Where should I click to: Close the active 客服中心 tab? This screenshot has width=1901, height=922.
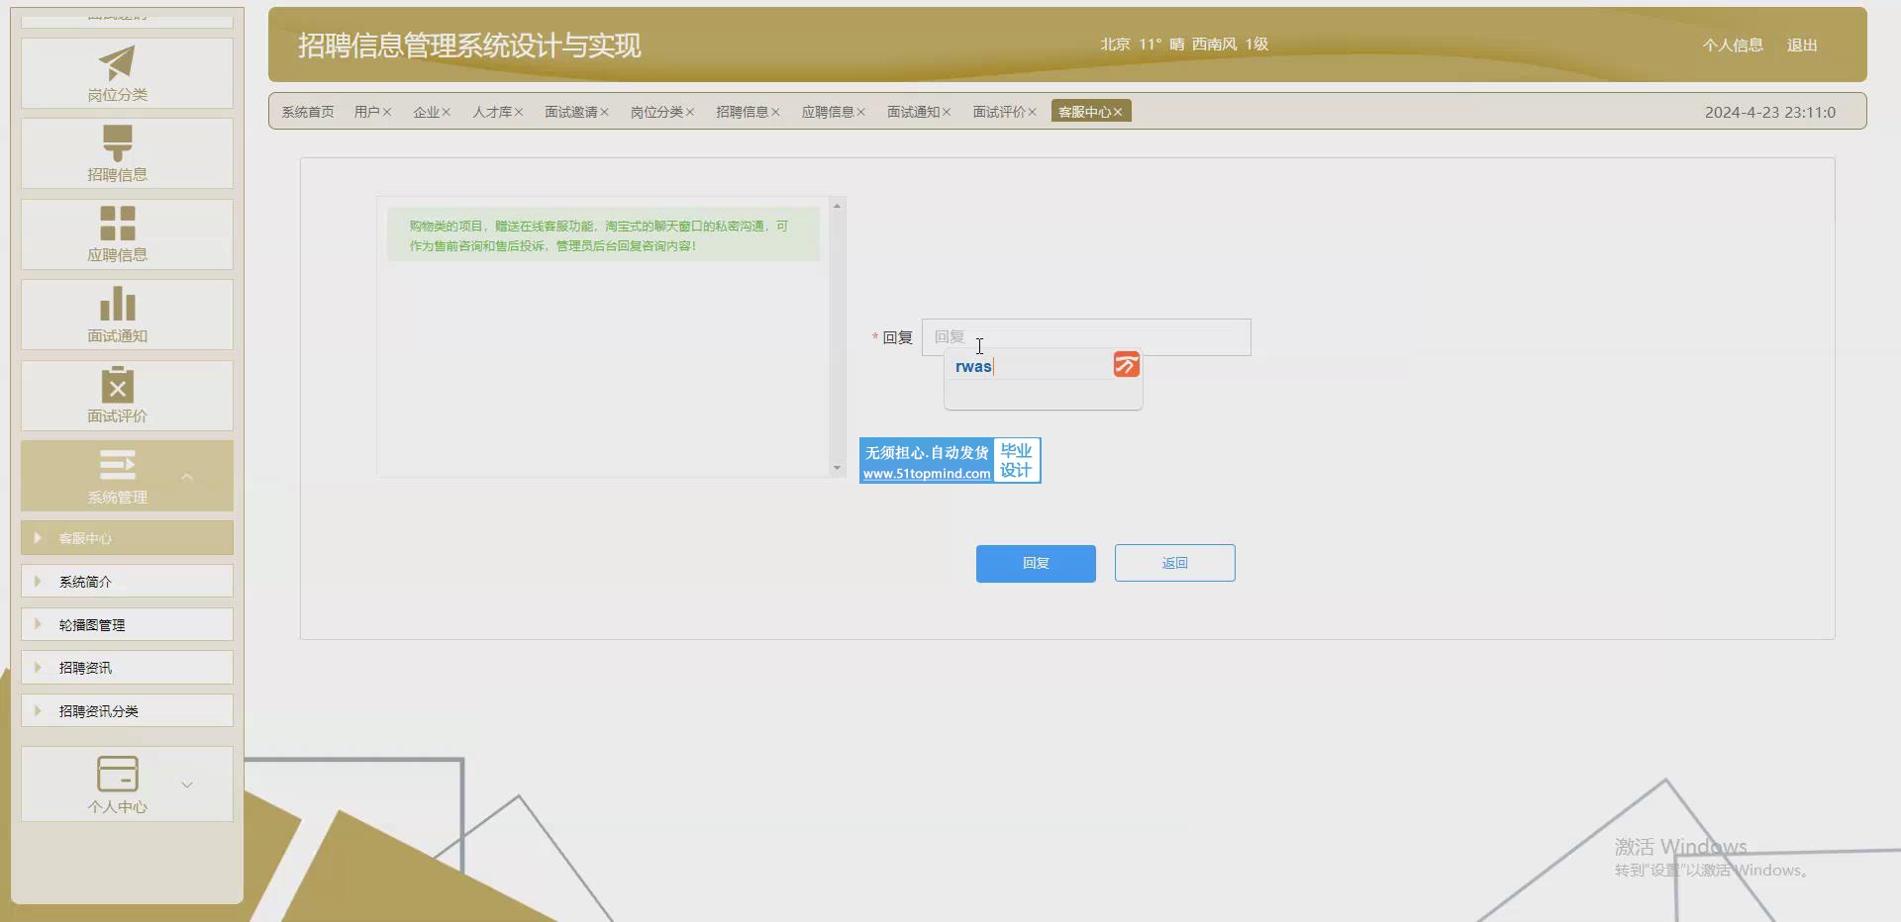click(1118, 113)
